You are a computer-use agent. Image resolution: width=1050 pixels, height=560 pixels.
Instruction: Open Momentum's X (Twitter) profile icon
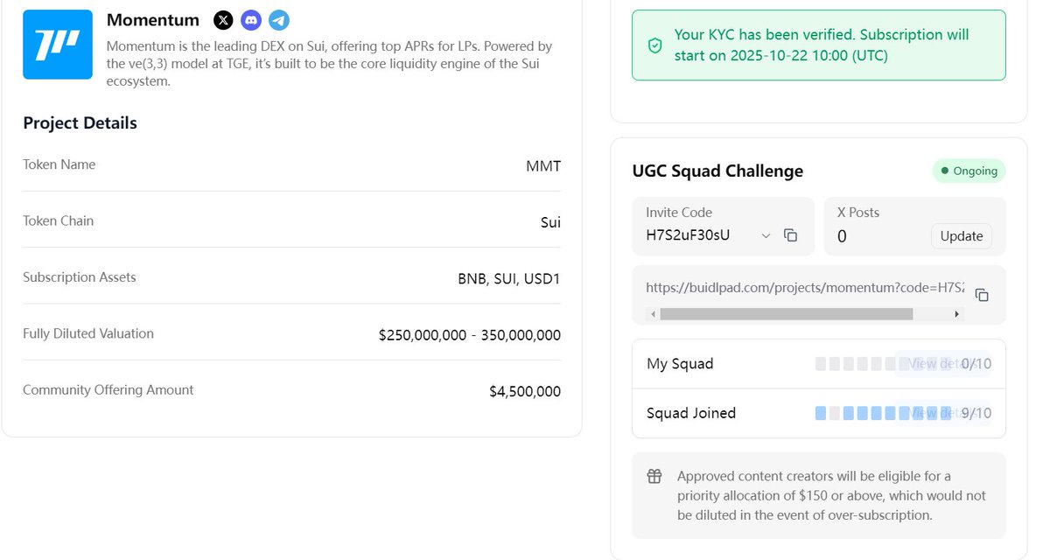[x=224, y=20]
